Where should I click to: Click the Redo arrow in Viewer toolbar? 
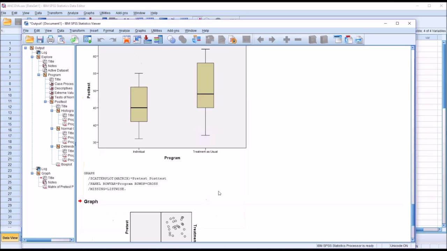112,40
